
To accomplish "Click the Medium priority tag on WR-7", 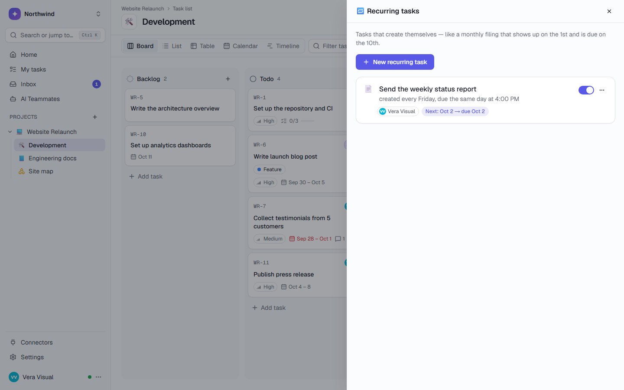I will pos(270,239).
